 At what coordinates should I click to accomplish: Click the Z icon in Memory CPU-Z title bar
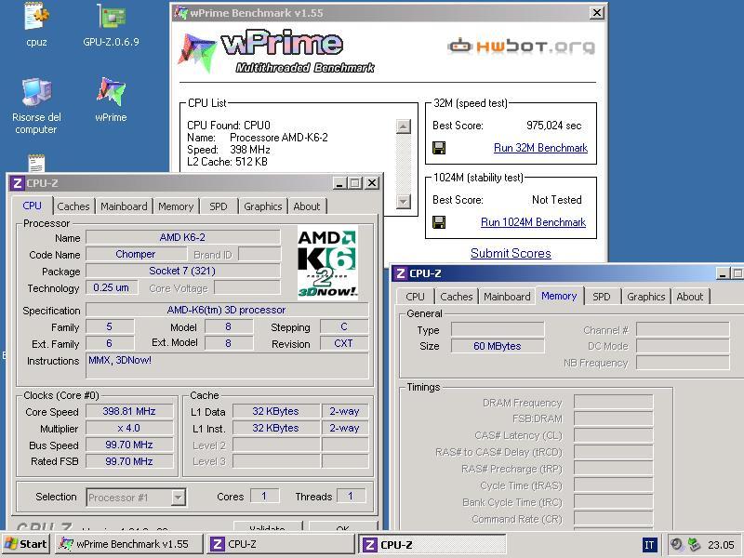[401, 273]
